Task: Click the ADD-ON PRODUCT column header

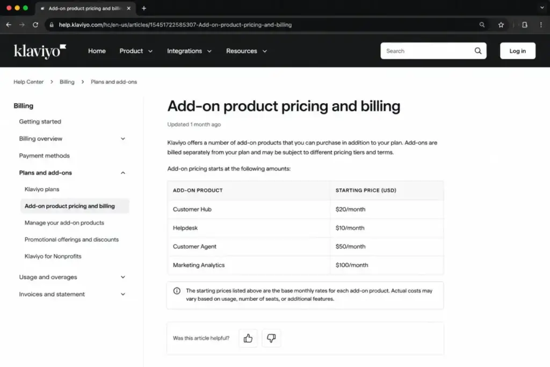Action: (x=249, y=190)
